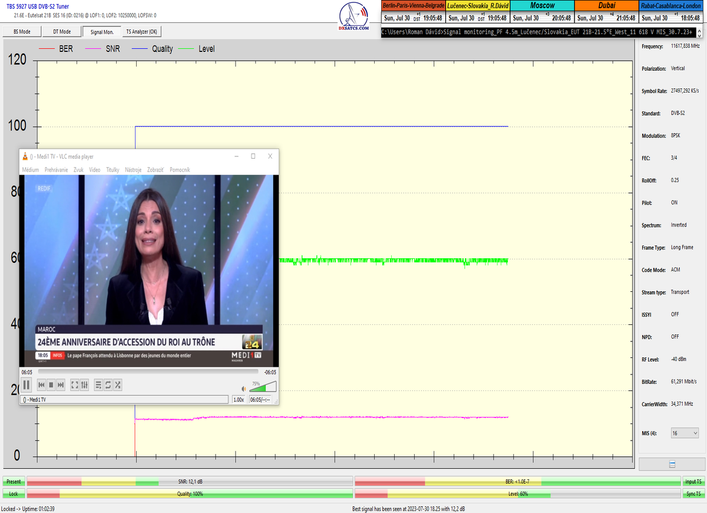
Task: Click the VLC playback seek bar
Action: pyautogui.click(x=147, y=372)
